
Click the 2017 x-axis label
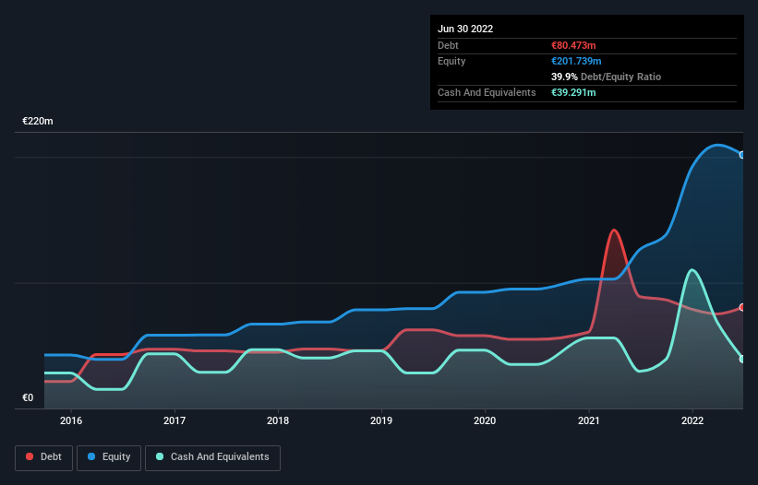pyautogui.click(x=174, y=420)
